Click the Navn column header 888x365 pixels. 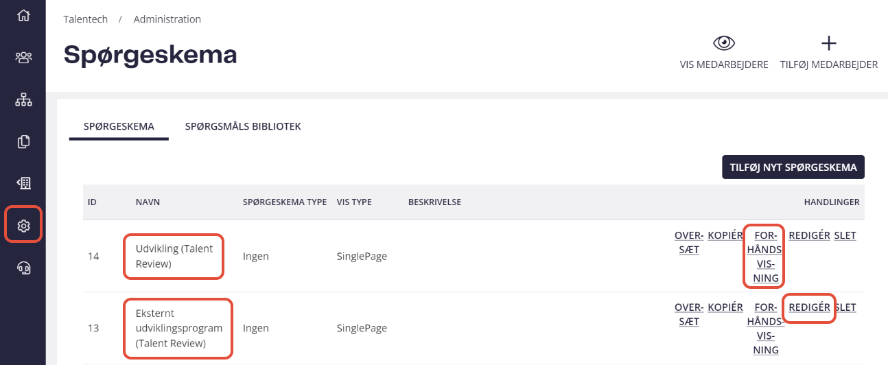[x=148, y=202]
